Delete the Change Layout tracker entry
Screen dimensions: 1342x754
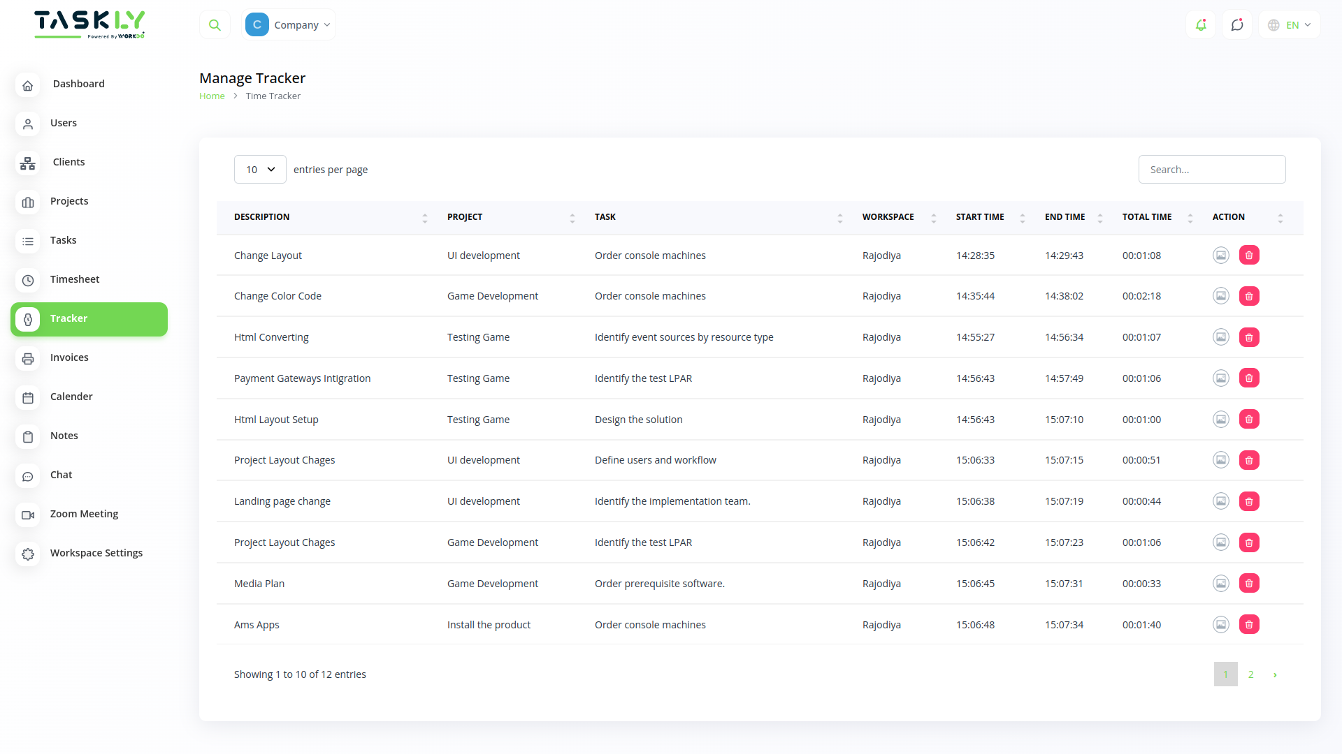1249,255
